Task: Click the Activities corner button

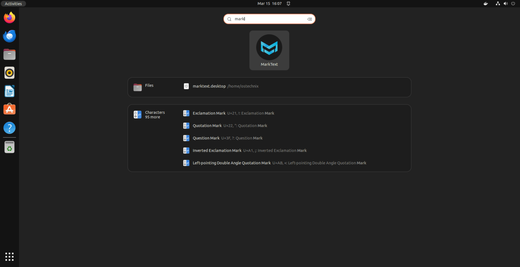Action: point(13,3)
